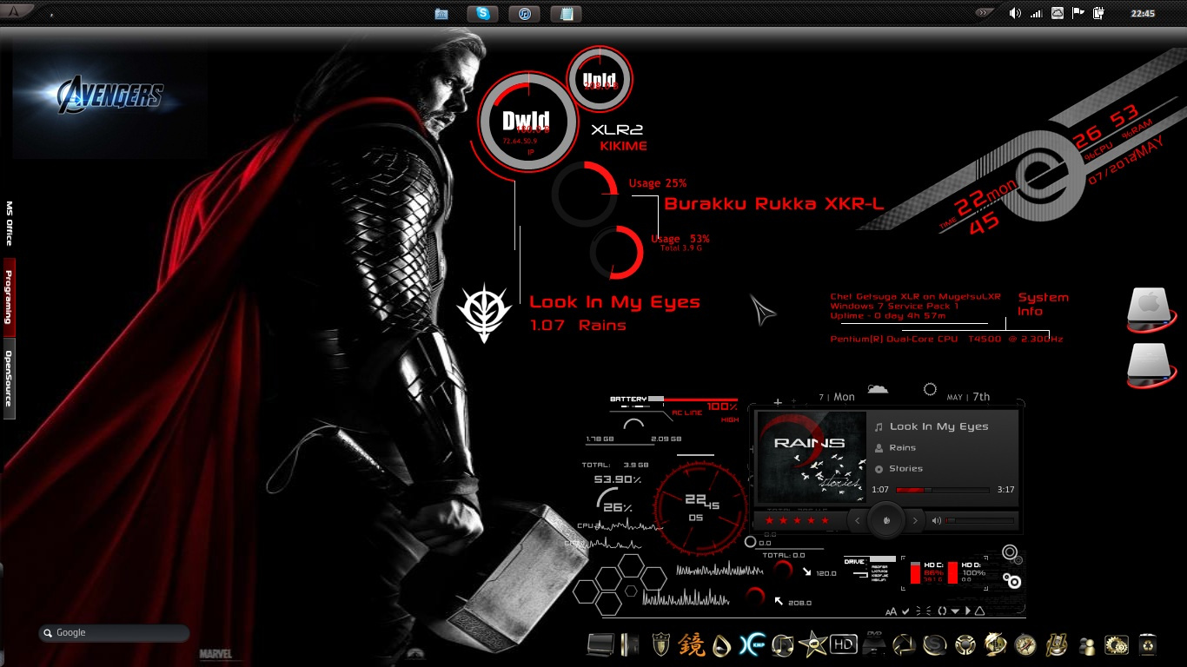Click the orange kanji dock icon

(692, 644)
